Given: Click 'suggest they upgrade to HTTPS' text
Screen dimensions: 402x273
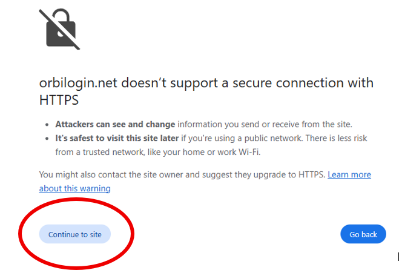Looking at the screenshot, I should pyautogui.click(x=263, y=174).
